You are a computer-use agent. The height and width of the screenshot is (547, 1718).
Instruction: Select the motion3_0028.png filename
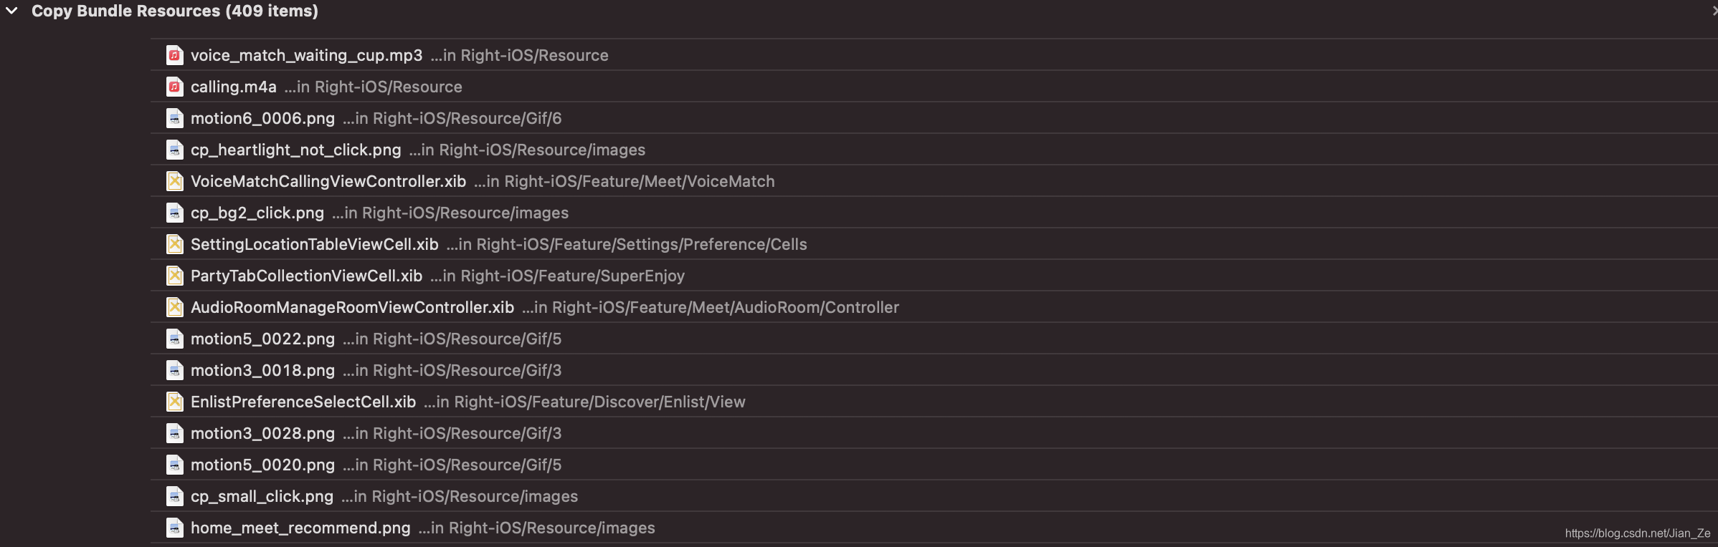click(263, 434)
